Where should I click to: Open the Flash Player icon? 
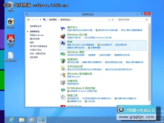pyautogui.click(x=63, y=106)
